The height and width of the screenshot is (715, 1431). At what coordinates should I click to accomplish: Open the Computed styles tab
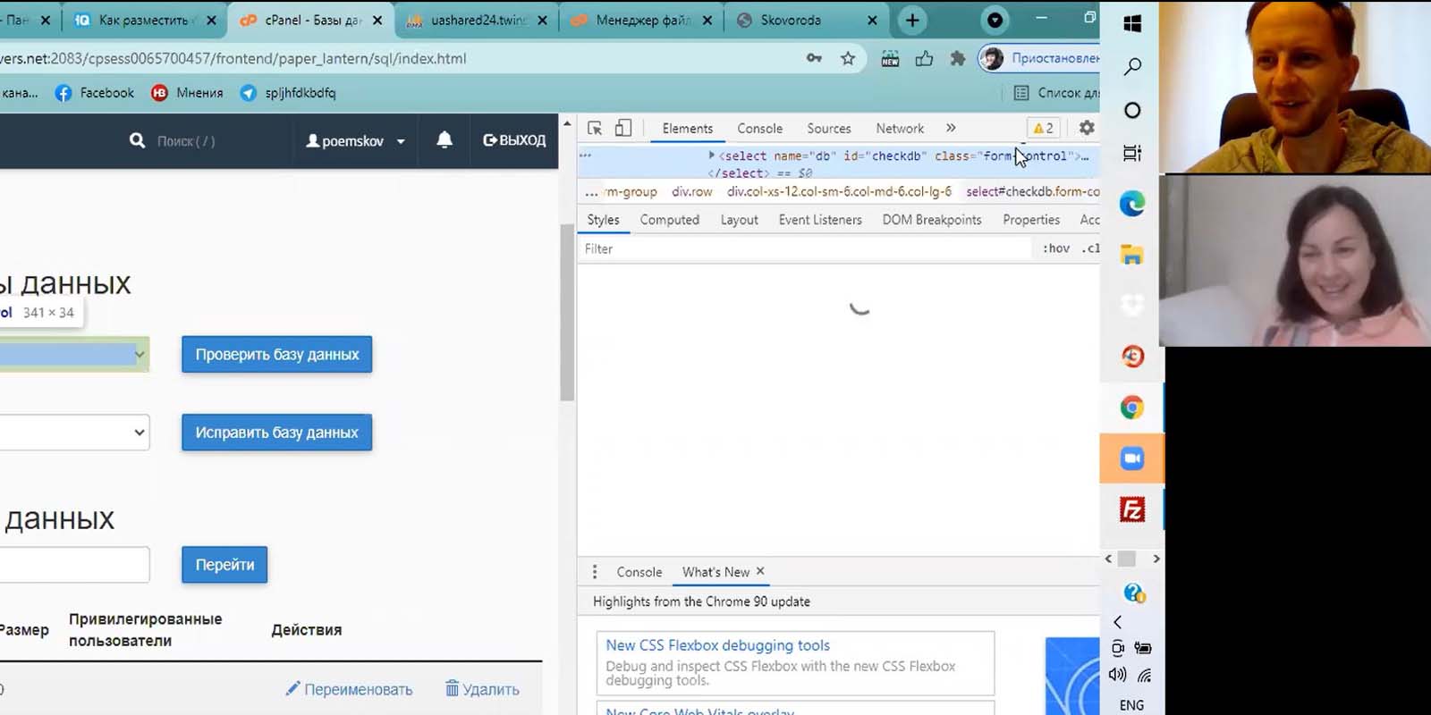pyautogui.click(x=670, y=220)
